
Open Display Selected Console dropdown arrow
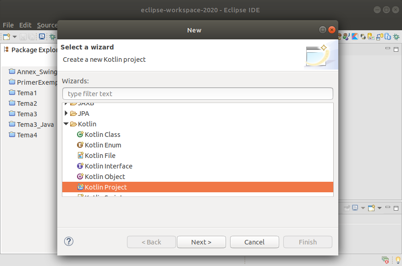[x=363, y=208]
